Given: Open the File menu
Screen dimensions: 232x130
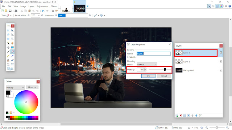Looking at the screenshot, I should point(4,6).
